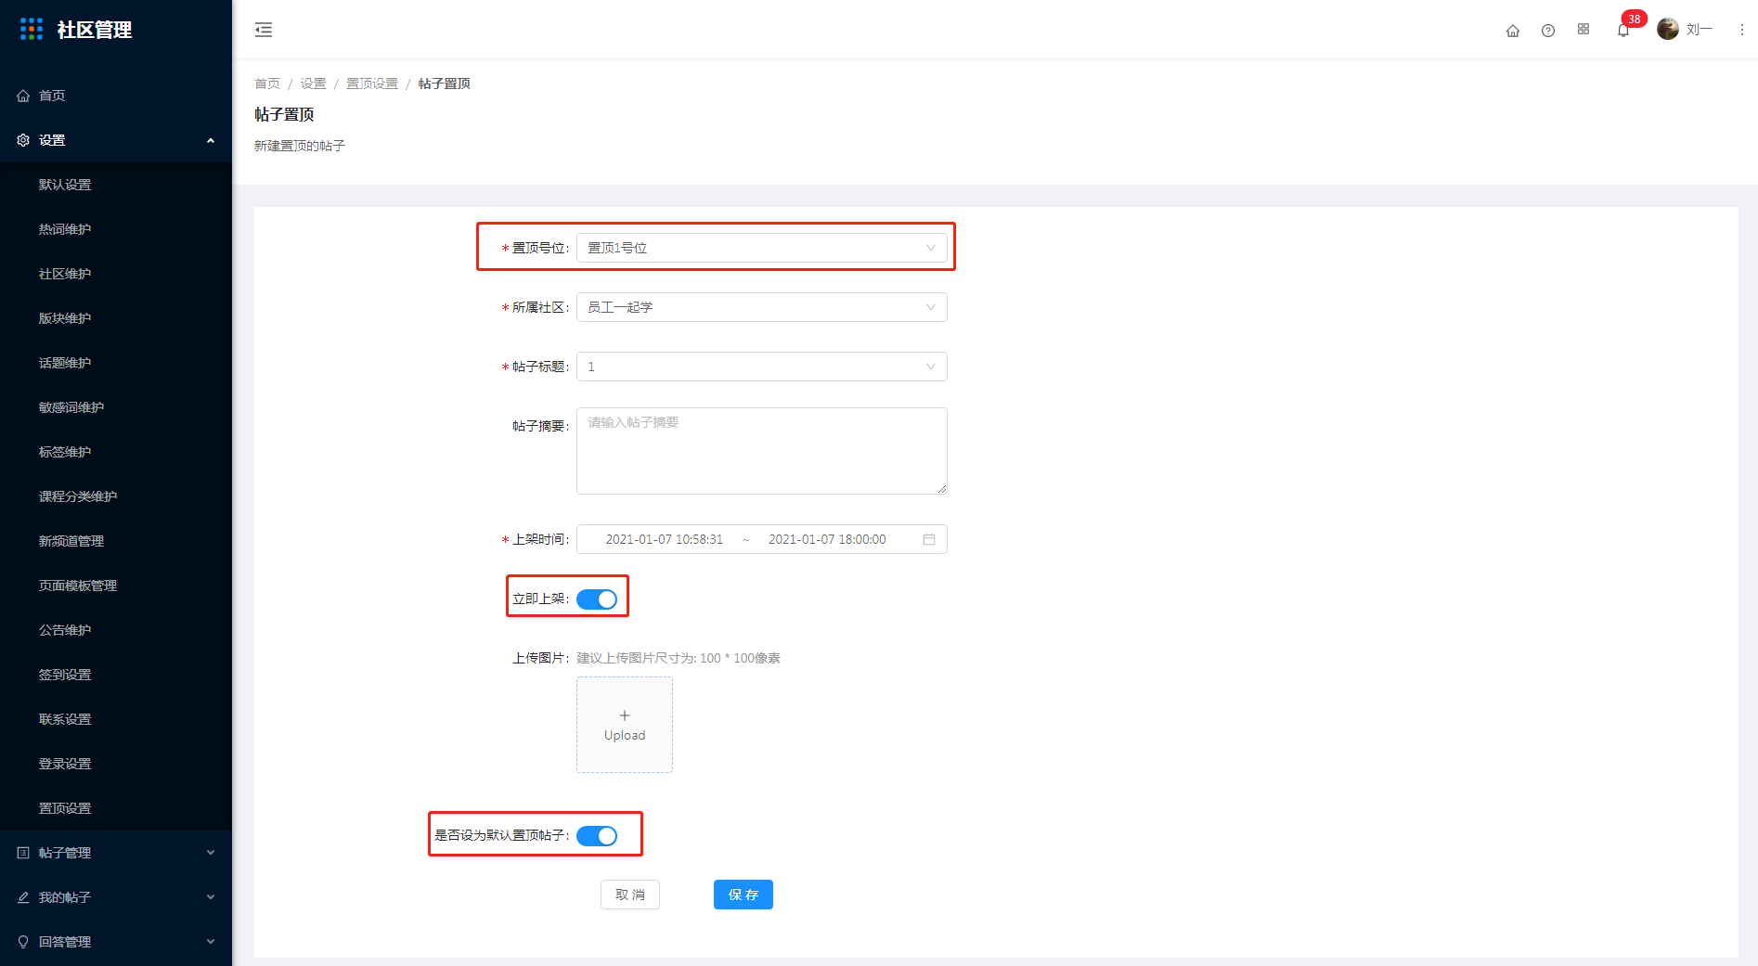1758x966 pixels.
Task: Click the 刘一 username in the header
Action: point(1699,30)
